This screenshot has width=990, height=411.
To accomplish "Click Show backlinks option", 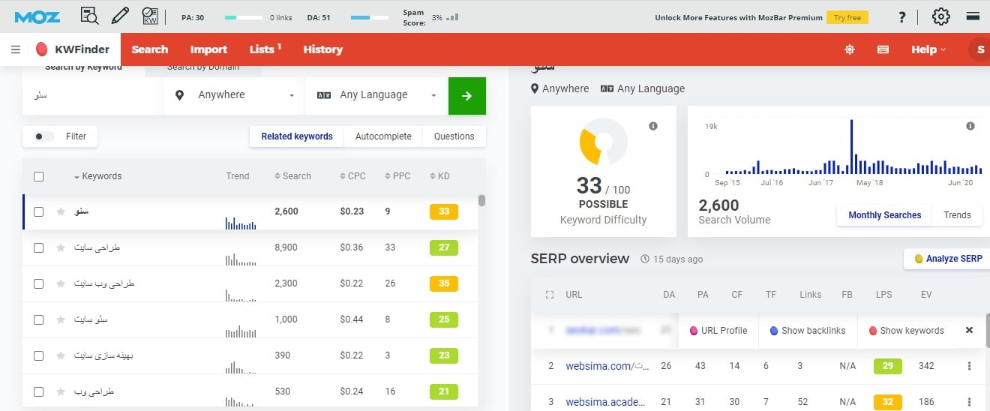I will pyautogui.click(x=808, y=331).
